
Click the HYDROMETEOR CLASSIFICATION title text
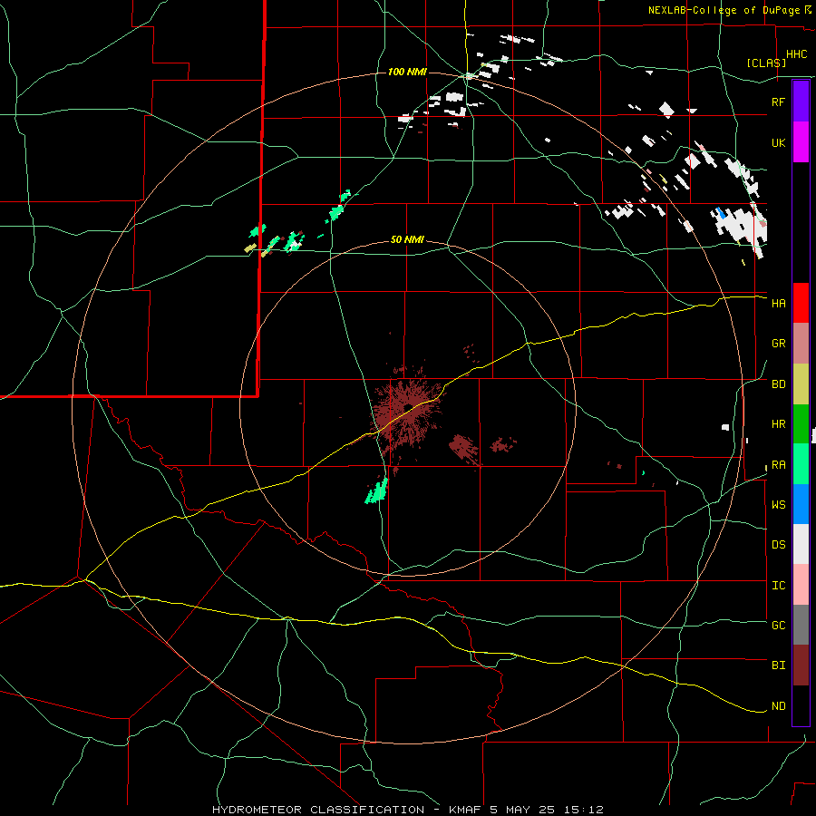tap(318, 810)
